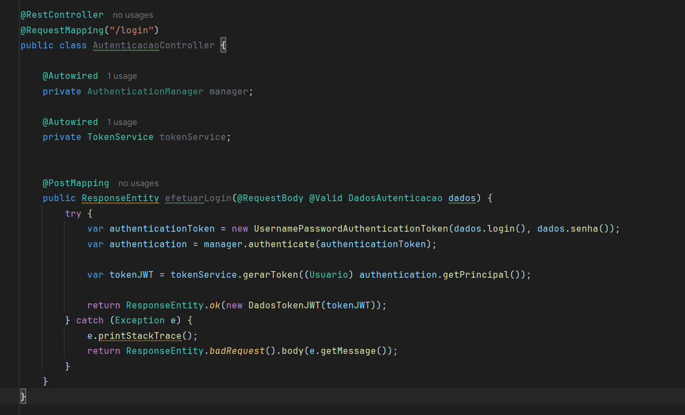Click the @Valid annotation
The height and width of the screenshot is (415, 685).
pos(326,198)
